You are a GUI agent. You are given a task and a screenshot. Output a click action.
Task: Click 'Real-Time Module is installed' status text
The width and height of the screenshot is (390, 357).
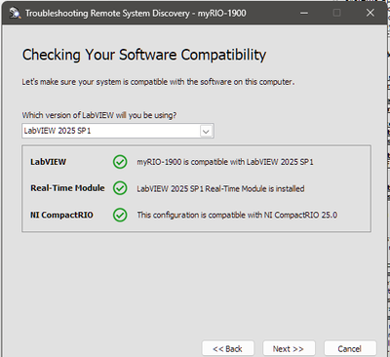[220, 188]
